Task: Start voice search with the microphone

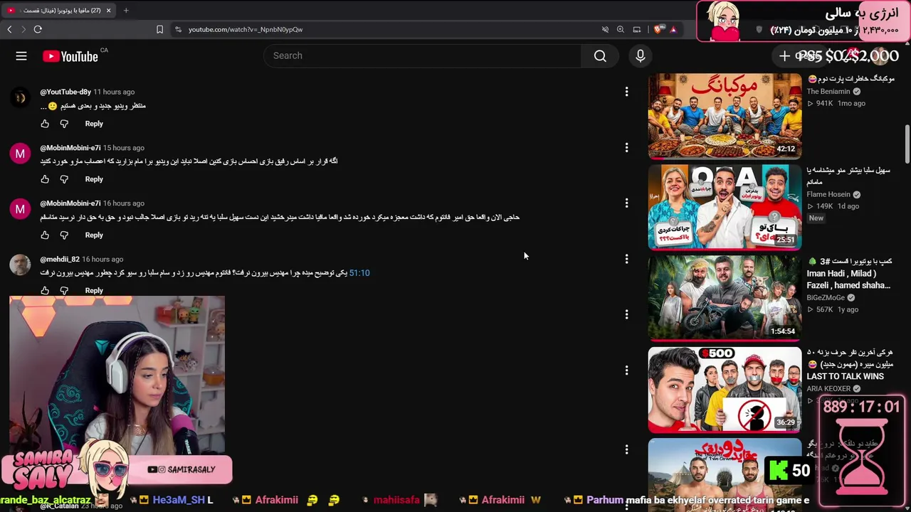Action: pos(640,56)
